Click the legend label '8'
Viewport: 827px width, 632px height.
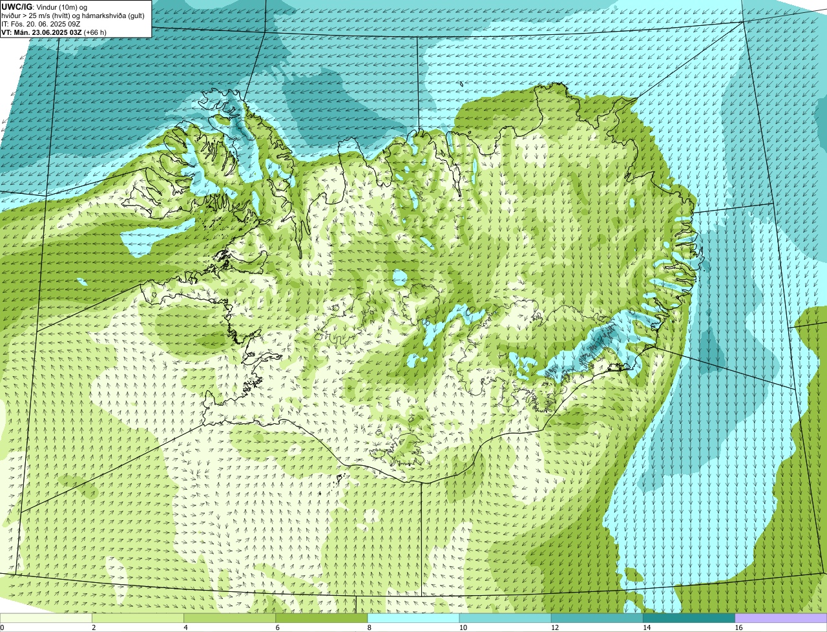pyautogui.click(x=369, y=627)
